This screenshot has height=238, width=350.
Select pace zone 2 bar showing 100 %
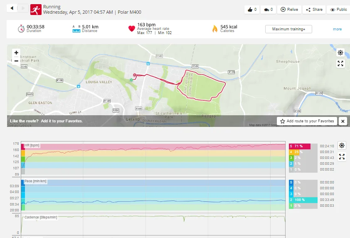pyautogui.click(x=303, y=200)
